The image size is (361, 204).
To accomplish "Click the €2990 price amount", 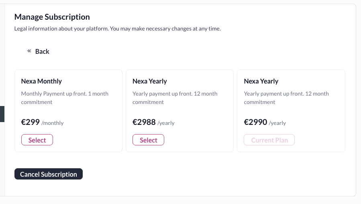I will point(255,122).
